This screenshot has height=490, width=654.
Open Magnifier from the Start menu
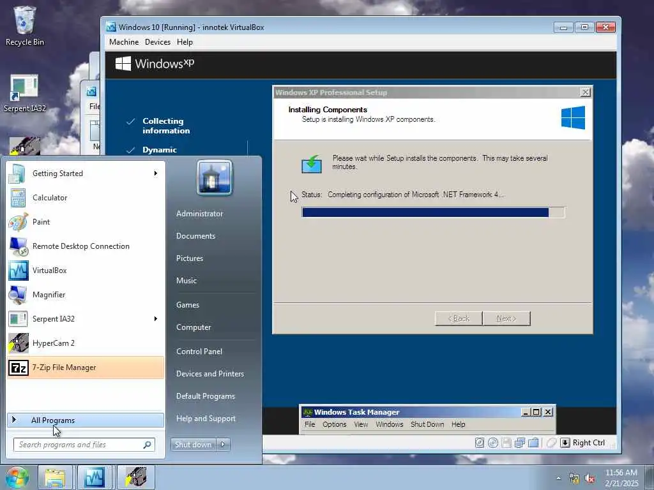tap(85, 295)
